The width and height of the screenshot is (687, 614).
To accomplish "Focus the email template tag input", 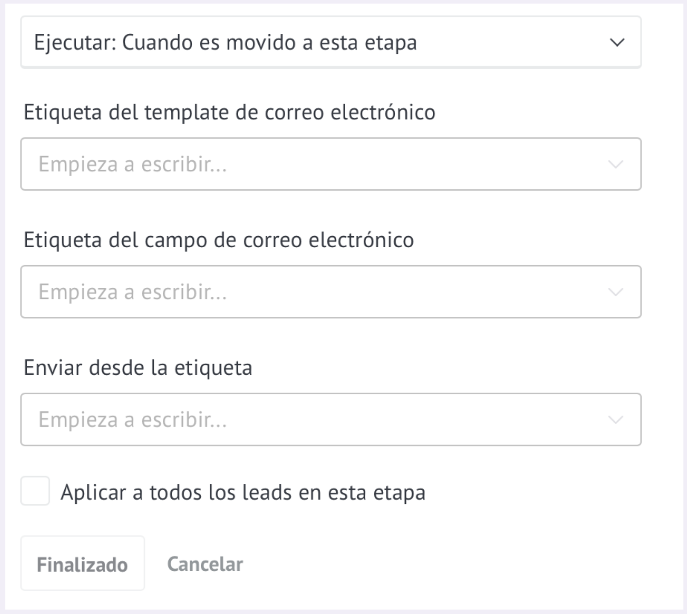I will coord(331,164).
